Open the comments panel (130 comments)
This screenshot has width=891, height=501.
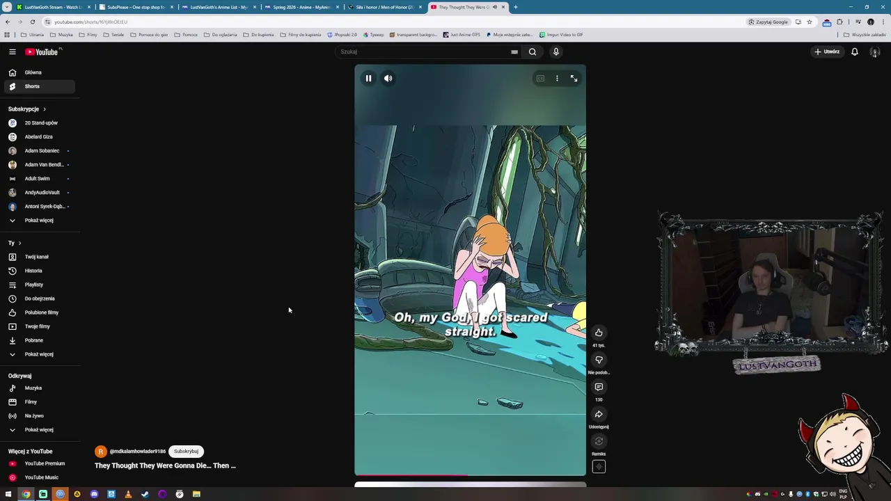click(599, 387)
